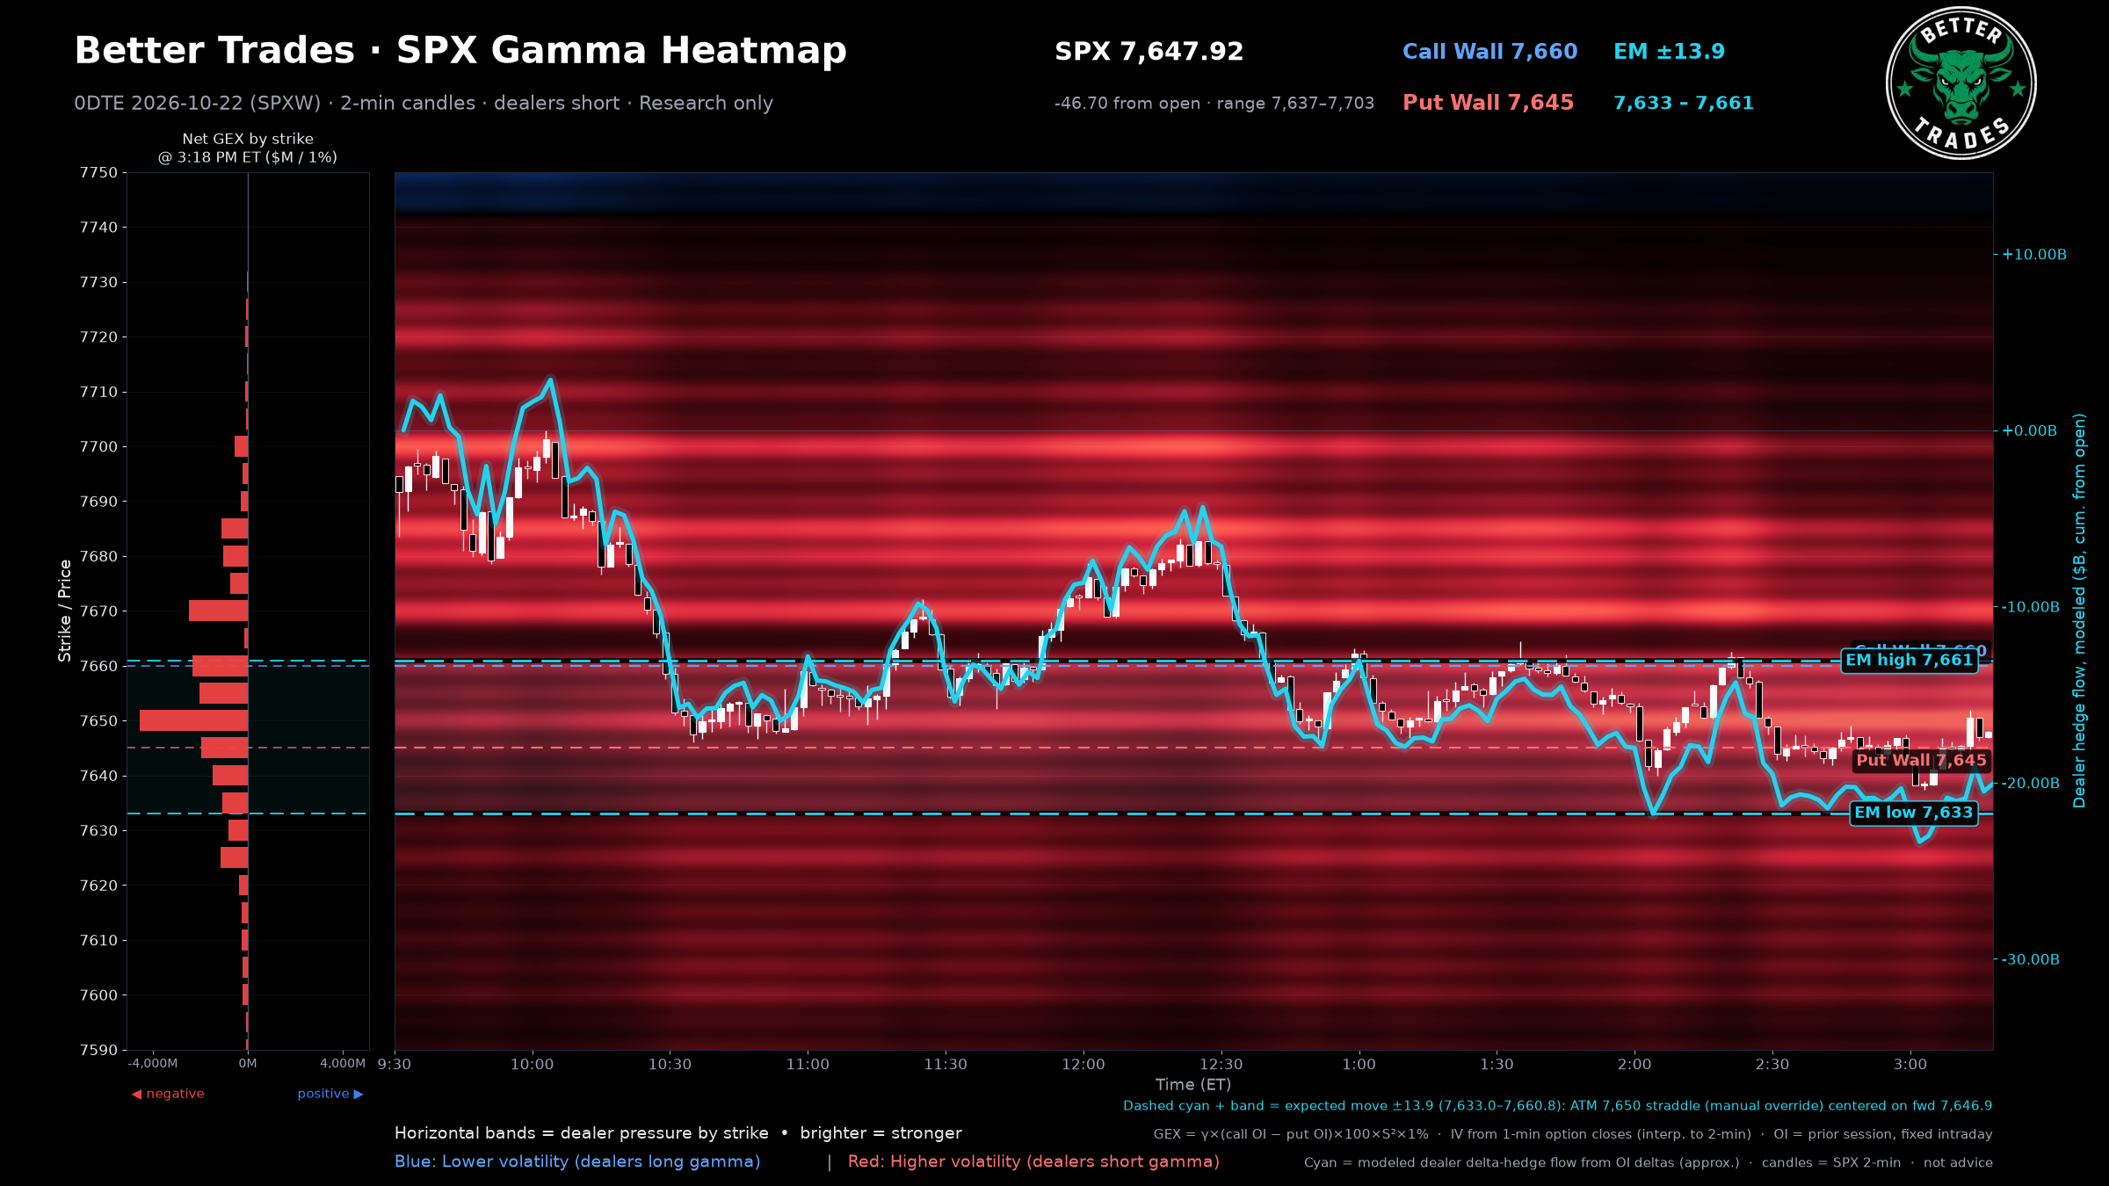The width and height of the screenshot is (2109, 1186).
Task: Click the 7700 strike axis label
Action: (98, 446)
